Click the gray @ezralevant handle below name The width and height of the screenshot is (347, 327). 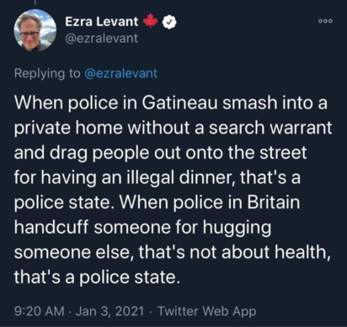(102, 38)
